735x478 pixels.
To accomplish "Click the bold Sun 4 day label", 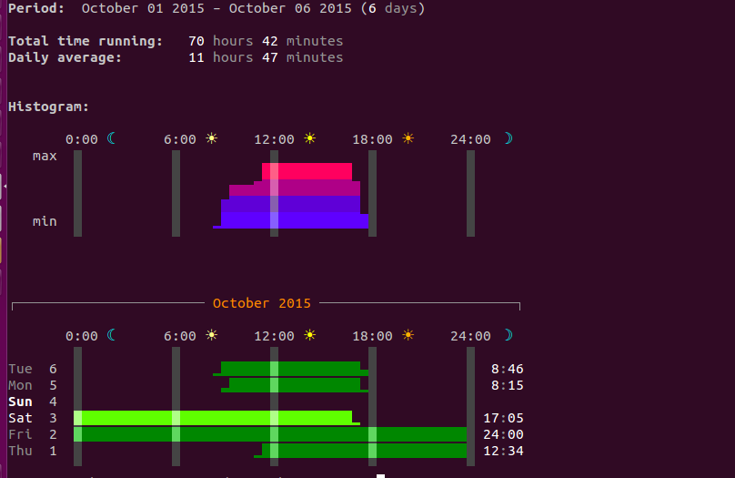I will 33,402.
